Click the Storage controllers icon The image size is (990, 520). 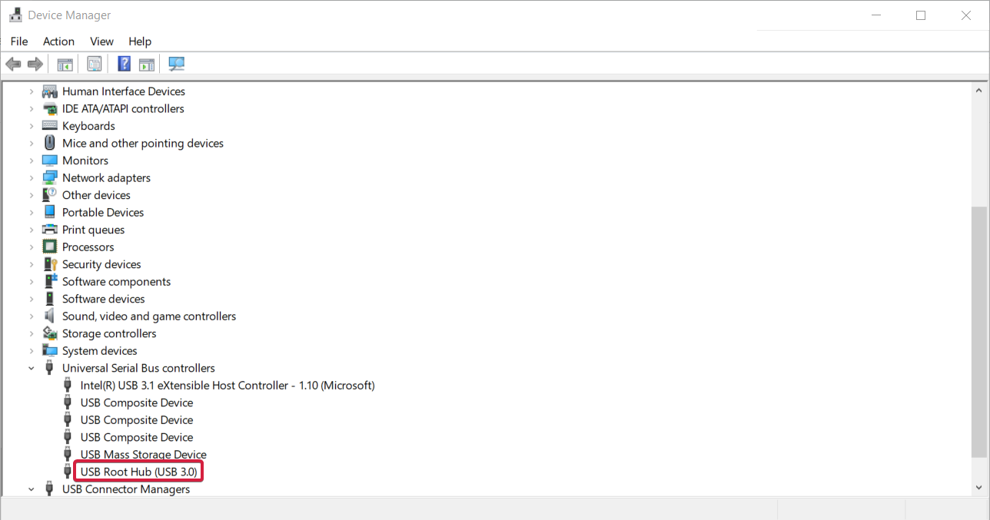50,333
